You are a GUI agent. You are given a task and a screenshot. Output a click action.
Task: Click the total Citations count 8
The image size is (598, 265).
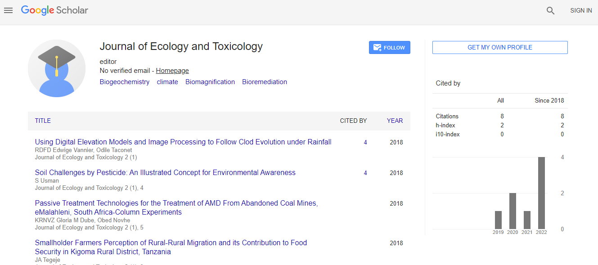pos(502,116)
